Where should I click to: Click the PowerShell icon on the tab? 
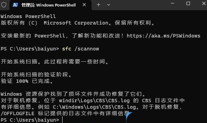[x=15, y=5]
